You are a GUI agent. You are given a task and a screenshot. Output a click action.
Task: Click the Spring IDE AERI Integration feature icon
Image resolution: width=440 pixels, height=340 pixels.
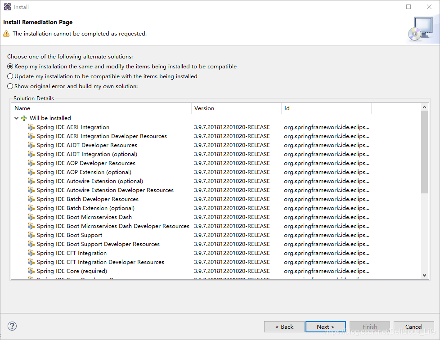(31, 127)
